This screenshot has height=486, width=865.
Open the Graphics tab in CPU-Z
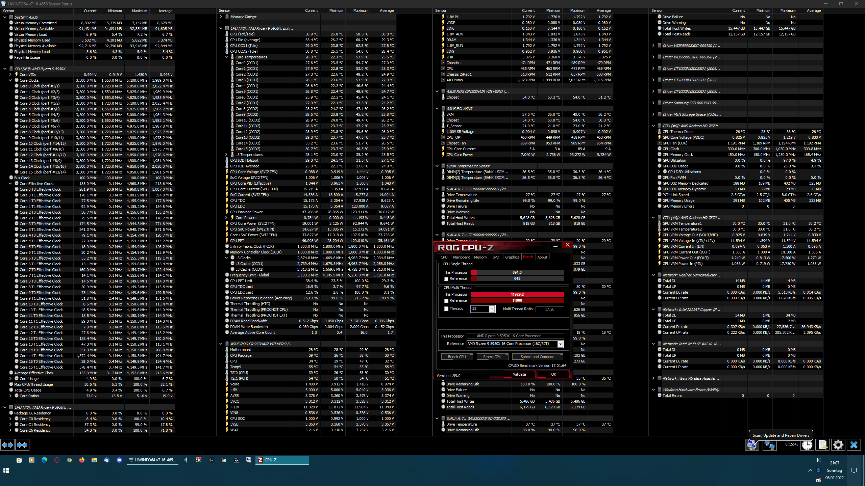tap(512, 257)
